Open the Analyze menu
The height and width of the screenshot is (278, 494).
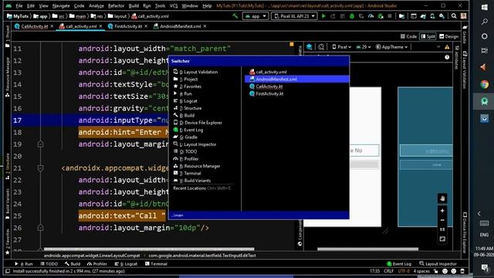click(96, 5)
